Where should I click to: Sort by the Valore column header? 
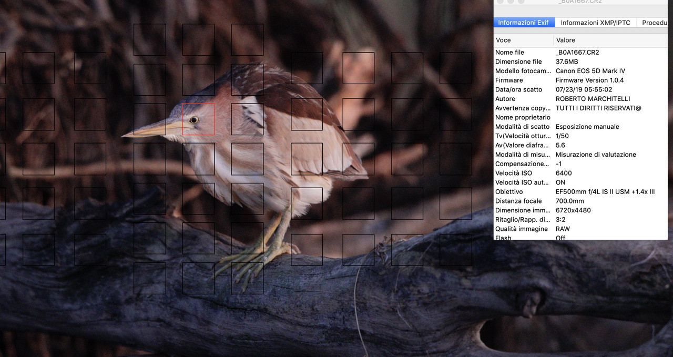pos(611,40)
